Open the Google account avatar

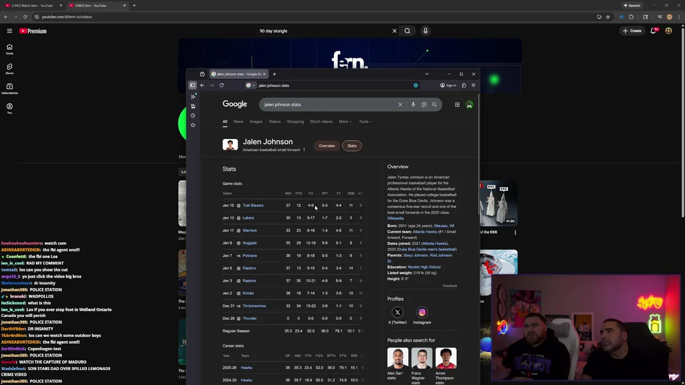click(x=469, y=105)
